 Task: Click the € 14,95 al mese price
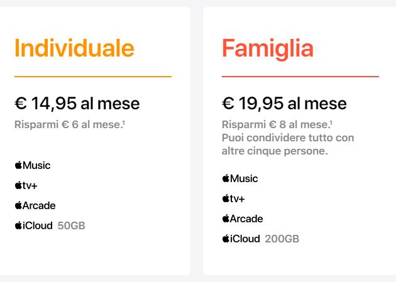[x=77, y=103]
